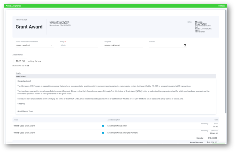
Task: Click the dialog vertical scrollbar
Action: [x=226, y=61]
